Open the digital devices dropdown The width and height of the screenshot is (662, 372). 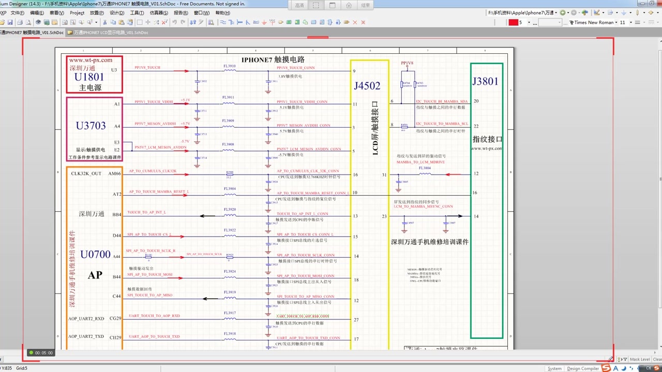[x=644, y=12]
